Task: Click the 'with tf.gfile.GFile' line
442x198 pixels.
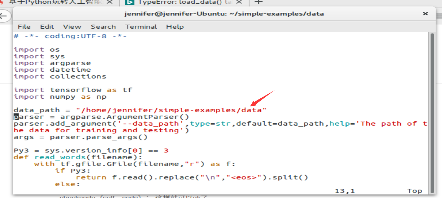Action: click(x=135, y=164)
